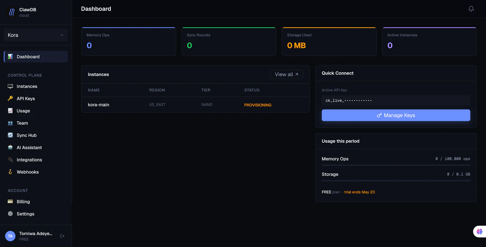Open notifications bell
This screenshot has height=247, width=486.
pos(471,9)
